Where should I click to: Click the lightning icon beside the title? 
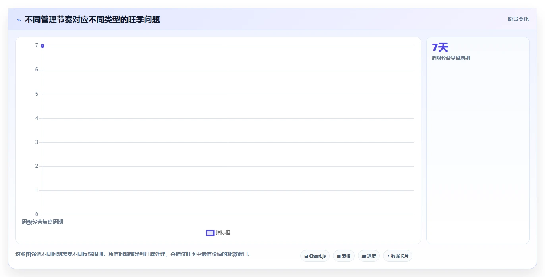[x=19, y=20]
